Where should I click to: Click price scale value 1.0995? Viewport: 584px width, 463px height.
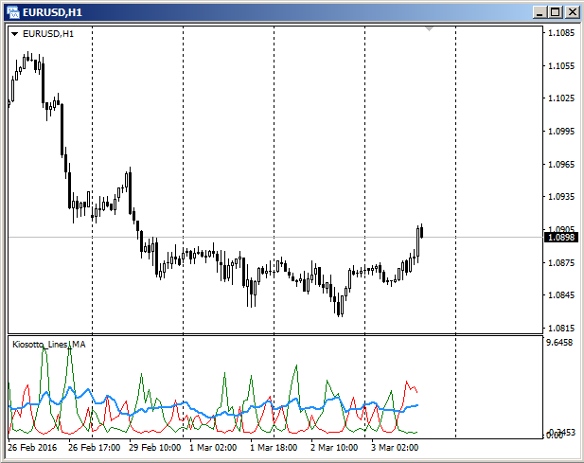click(561, 131)
